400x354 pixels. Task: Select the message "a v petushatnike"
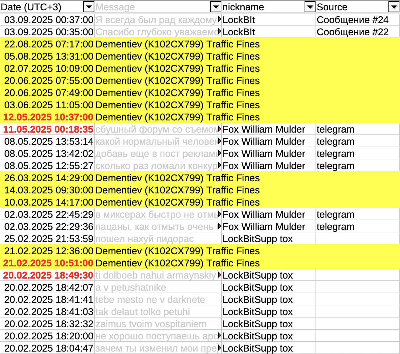(131, 287)
